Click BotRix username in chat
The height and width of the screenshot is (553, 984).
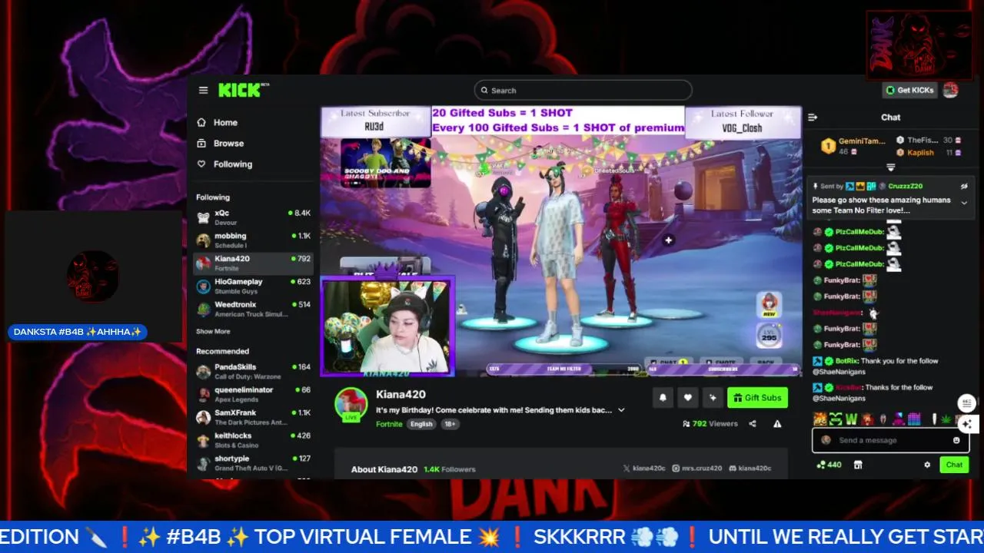click(846, 361)
